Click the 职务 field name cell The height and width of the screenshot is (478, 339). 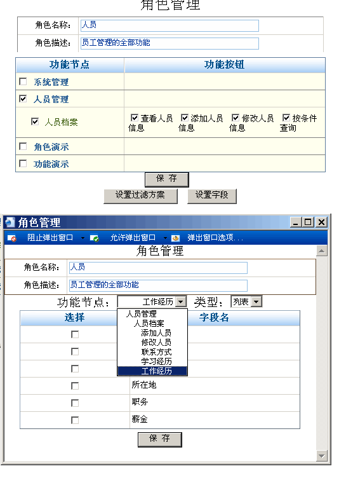(215, 403)
